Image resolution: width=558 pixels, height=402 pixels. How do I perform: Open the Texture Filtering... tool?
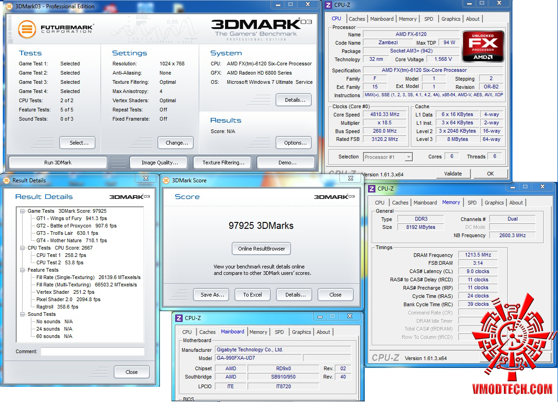point(223,163)
